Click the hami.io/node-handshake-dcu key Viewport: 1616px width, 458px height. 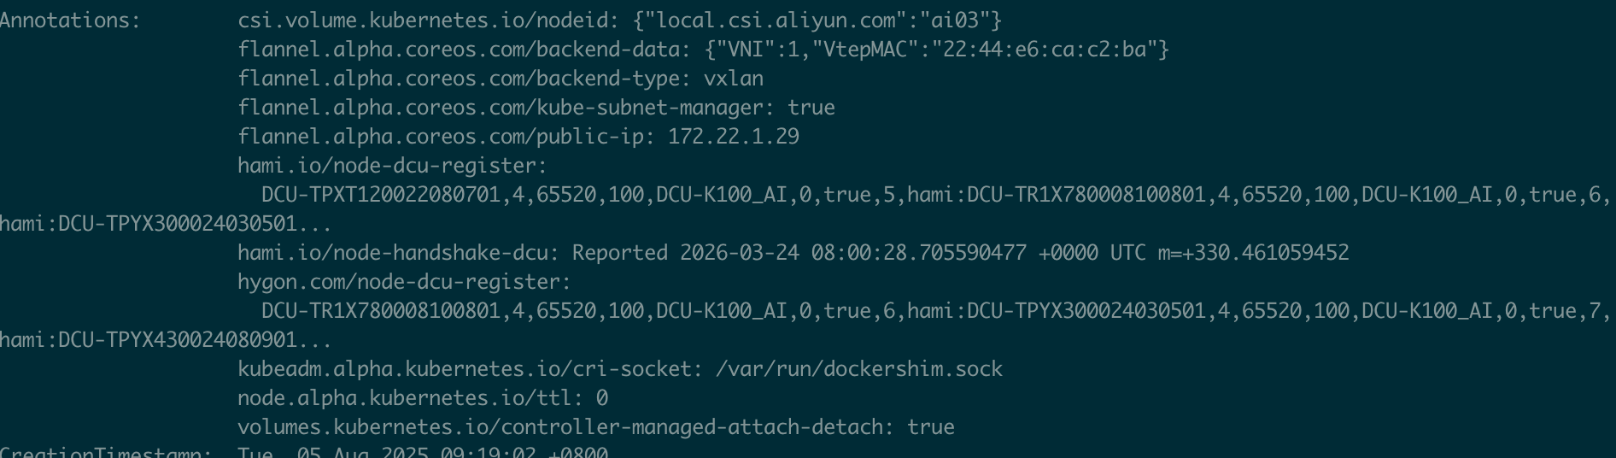(398, 253)
